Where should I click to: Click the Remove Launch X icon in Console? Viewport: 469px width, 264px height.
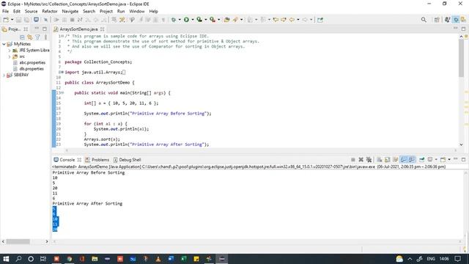pyautogui.click(x=361, y=160)
